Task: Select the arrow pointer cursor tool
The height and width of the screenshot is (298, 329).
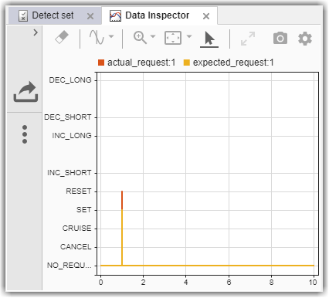Action: tap(209, 39)
